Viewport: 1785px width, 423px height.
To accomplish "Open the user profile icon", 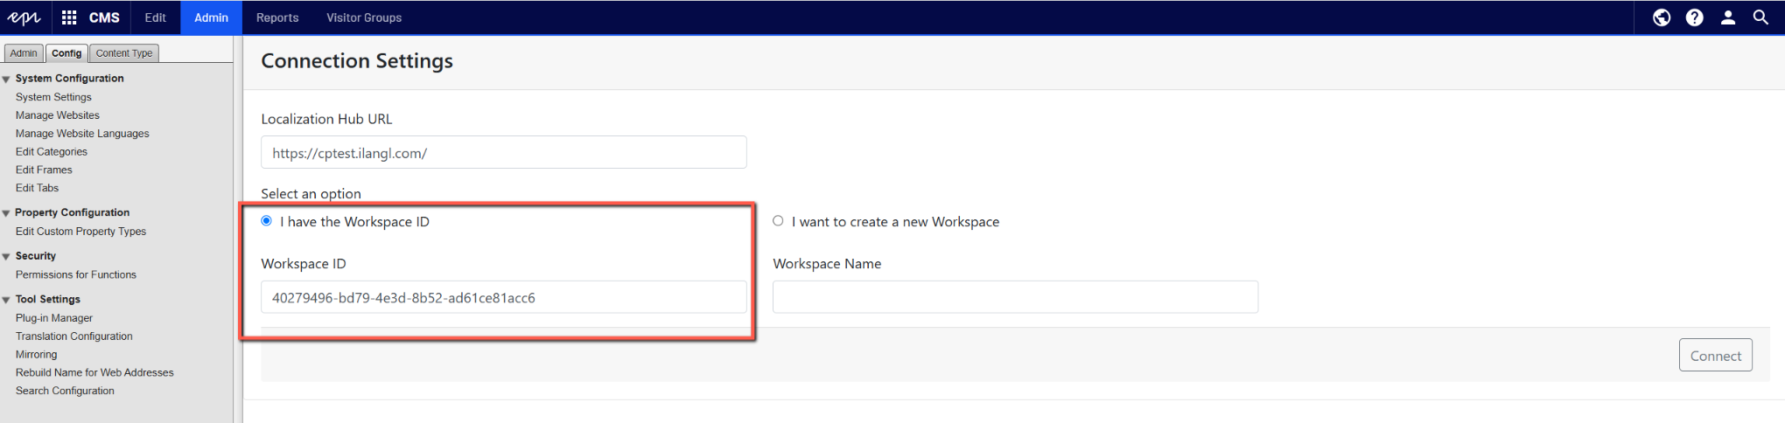I will click(1727, 17).
